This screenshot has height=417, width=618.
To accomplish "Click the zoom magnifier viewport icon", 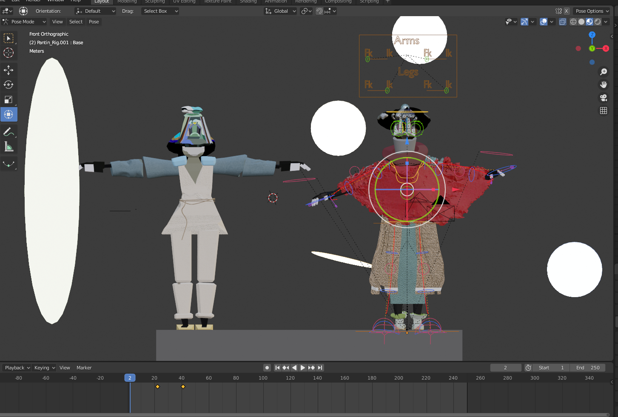I will 603,72.
